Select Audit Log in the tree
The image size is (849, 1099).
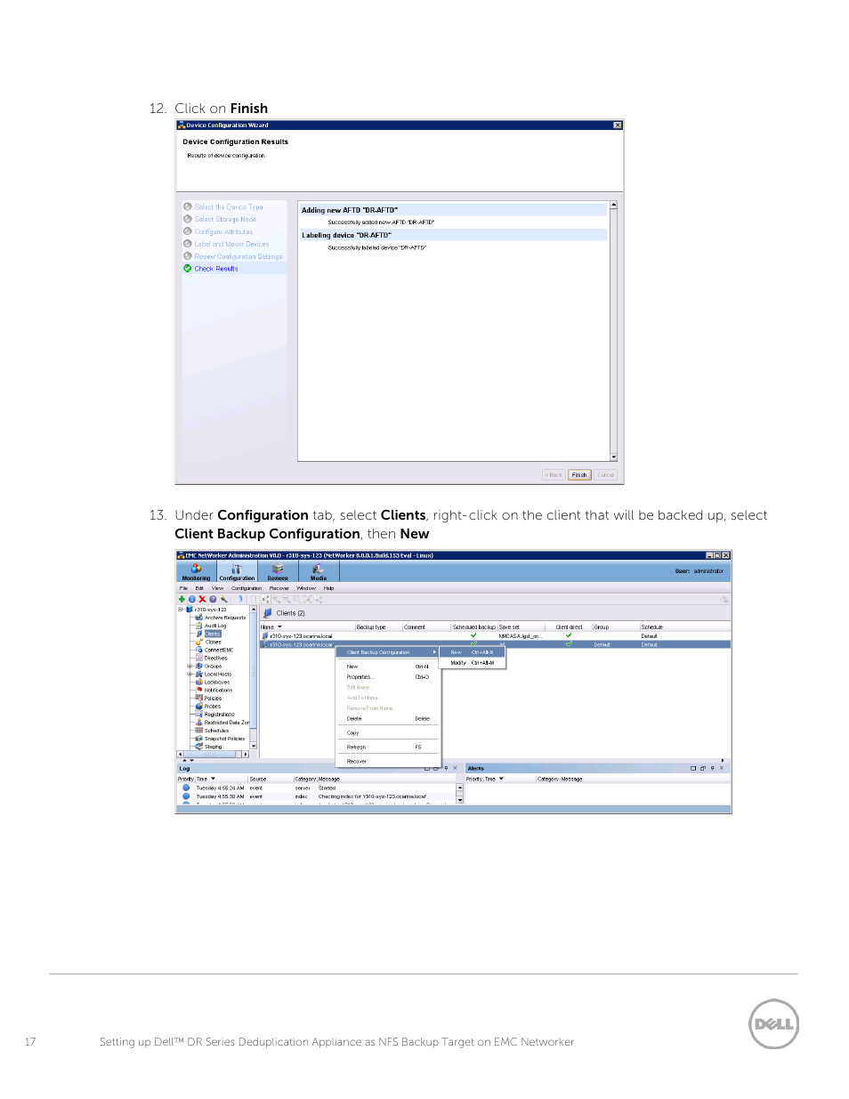pyautogui.click(x=215, y=626)
